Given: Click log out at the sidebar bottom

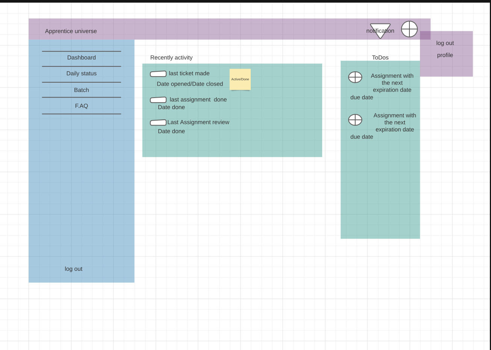Looking at the screenshot, I should coord(73,269).
